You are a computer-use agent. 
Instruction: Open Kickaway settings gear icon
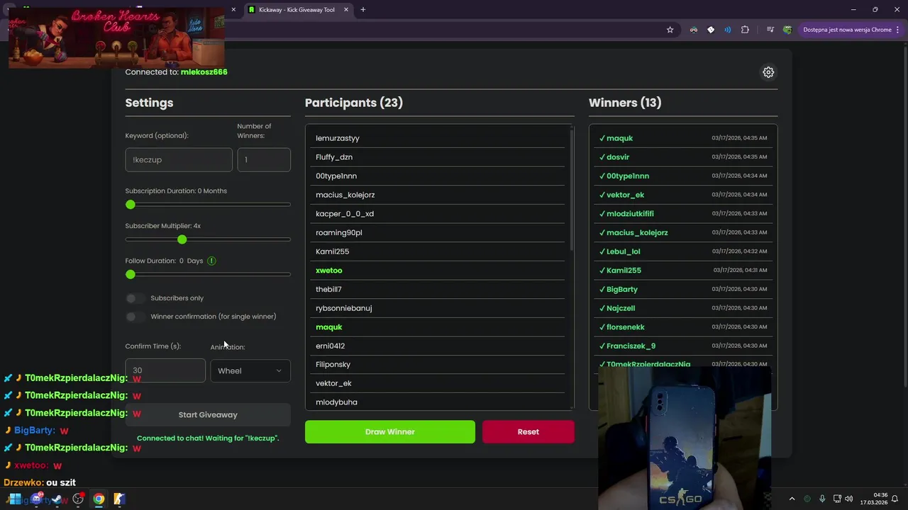click(768, 72)
